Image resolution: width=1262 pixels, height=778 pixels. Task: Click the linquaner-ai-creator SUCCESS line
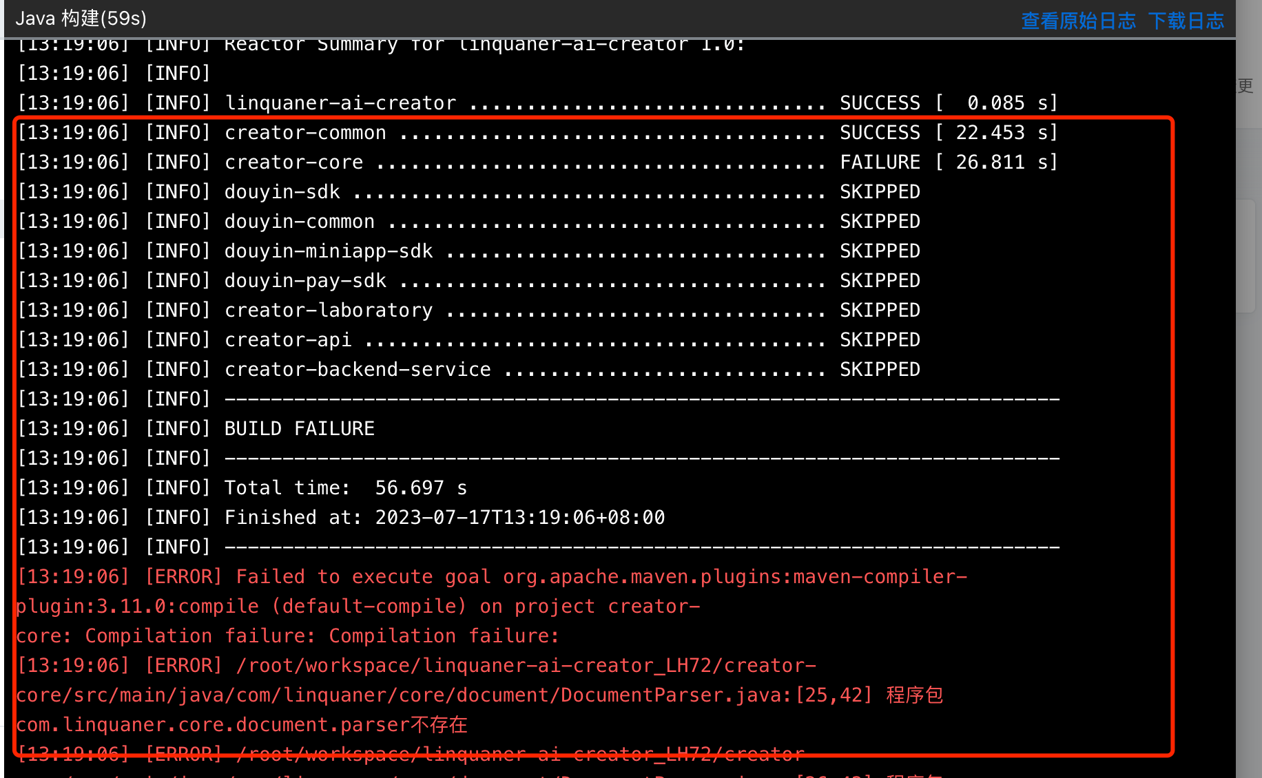(x=537, y=103)
